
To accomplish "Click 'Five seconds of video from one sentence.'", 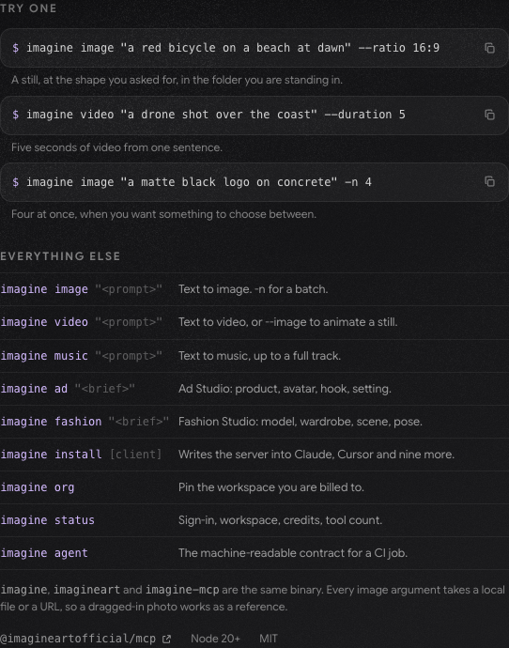I will (x=117, y=147).
